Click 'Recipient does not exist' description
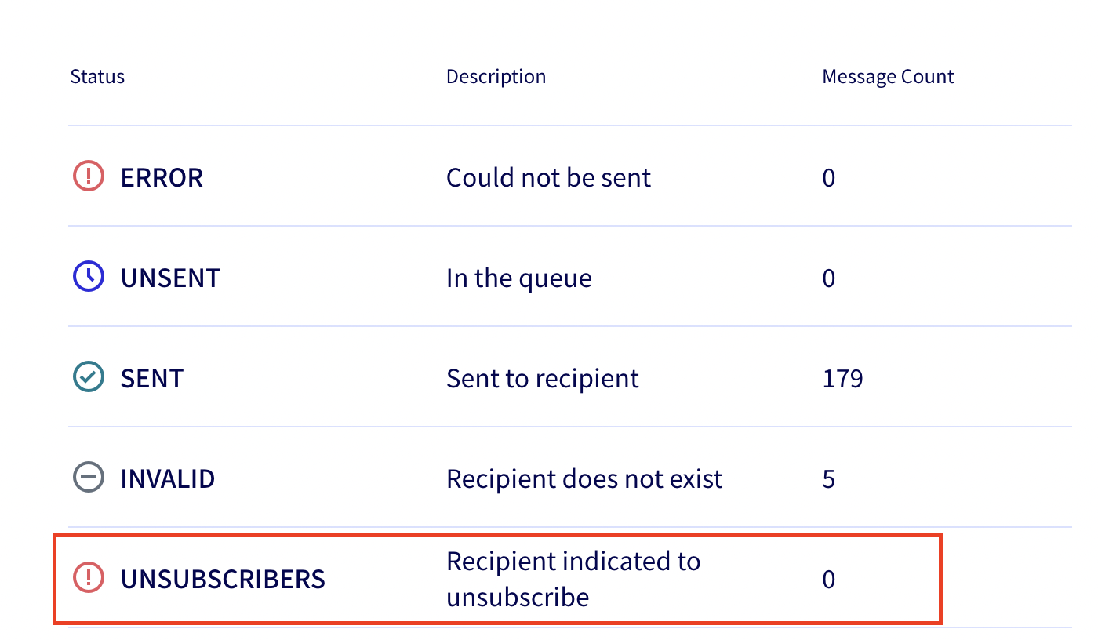This screenshot has height=640, width=1098. point(584,478)
